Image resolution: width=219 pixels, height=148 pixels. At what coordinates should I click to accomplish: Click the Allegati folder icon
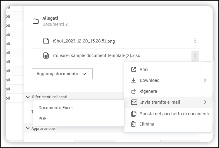click(36, 21)
